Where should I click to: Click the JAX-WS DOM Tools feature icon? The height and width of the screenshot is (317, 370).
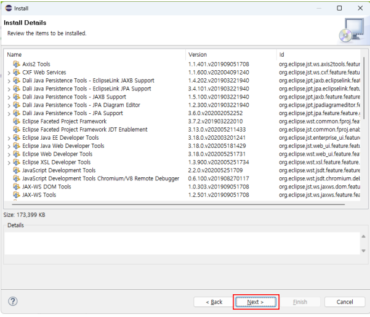pyautogui.click(x=17, y=187)
